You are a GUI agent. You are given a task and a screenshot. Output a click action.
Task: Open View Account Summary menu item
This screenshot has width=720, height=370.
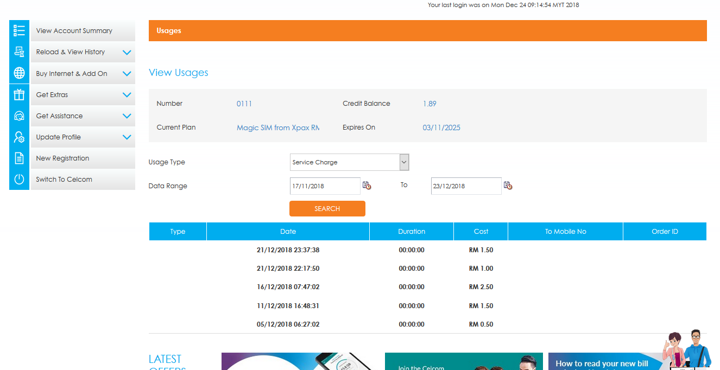74,31
